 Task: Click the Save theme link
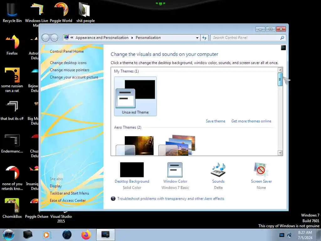click(x=215, y=121)
